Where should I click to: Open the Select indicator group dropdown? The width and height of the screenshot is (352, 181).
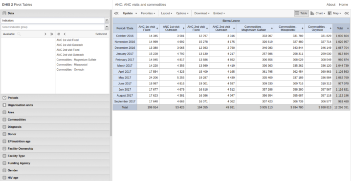click(107, 27)
